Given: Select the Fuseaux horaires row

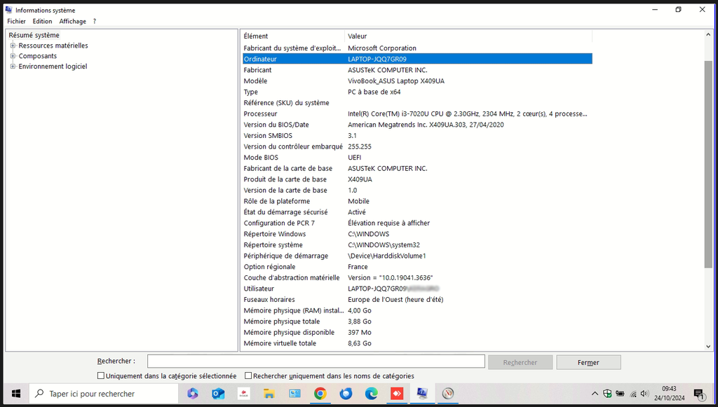Looking at the screenshot, I should pyautogui.click(x=417, y=300).
